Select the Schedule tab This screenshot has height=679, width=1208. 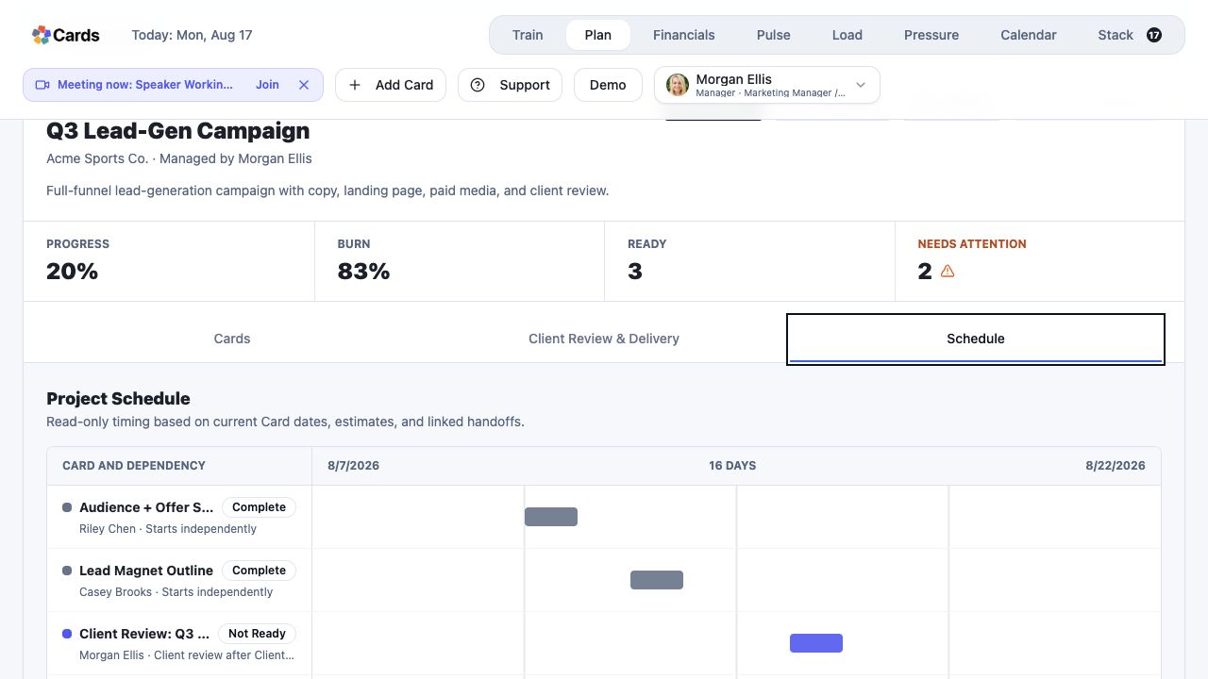[976, 339]
